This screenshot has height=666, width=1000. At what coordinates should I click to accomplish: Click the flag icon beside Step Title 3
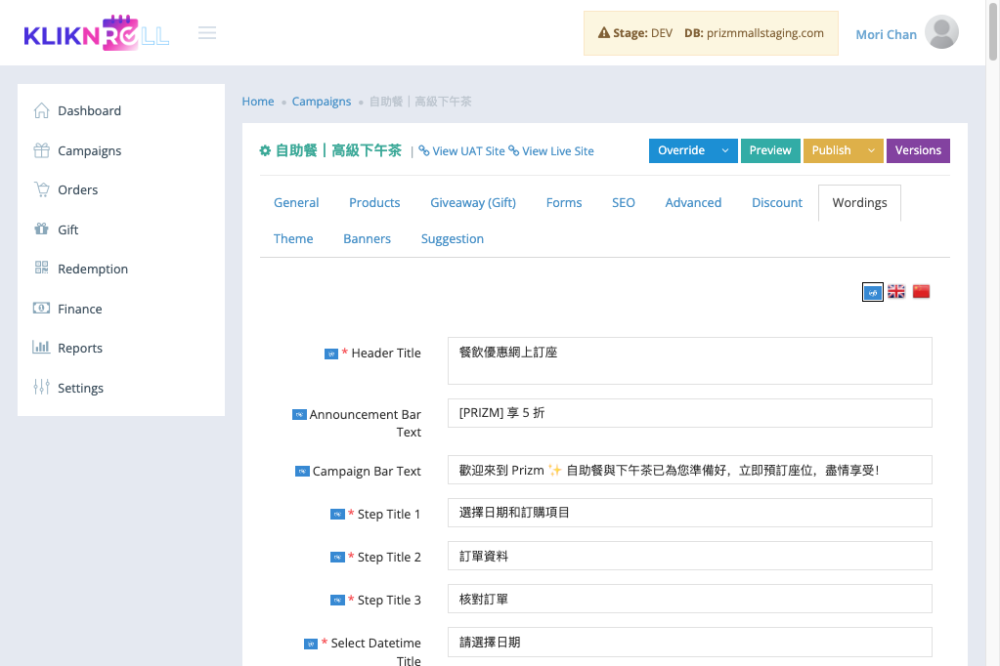pyautogui.click(x=337, y=601)
